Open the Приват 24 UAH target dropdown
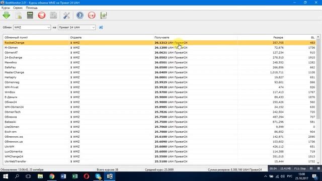 point(77,27)
